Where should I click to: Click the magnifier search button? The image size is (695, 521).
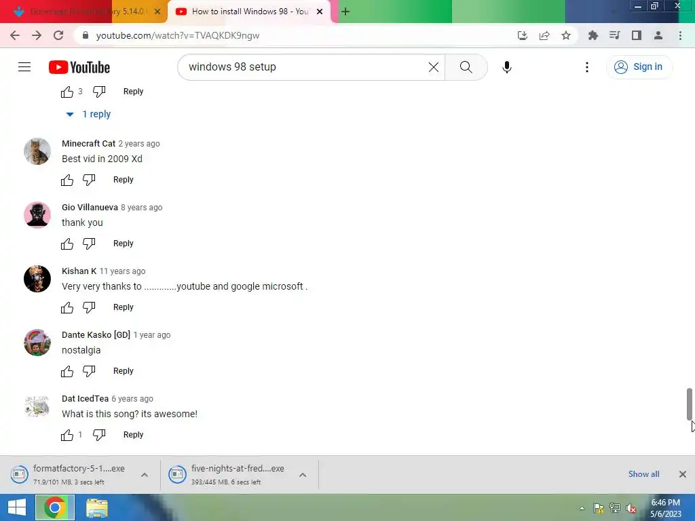pyautogui.click(x=466, y=67)
